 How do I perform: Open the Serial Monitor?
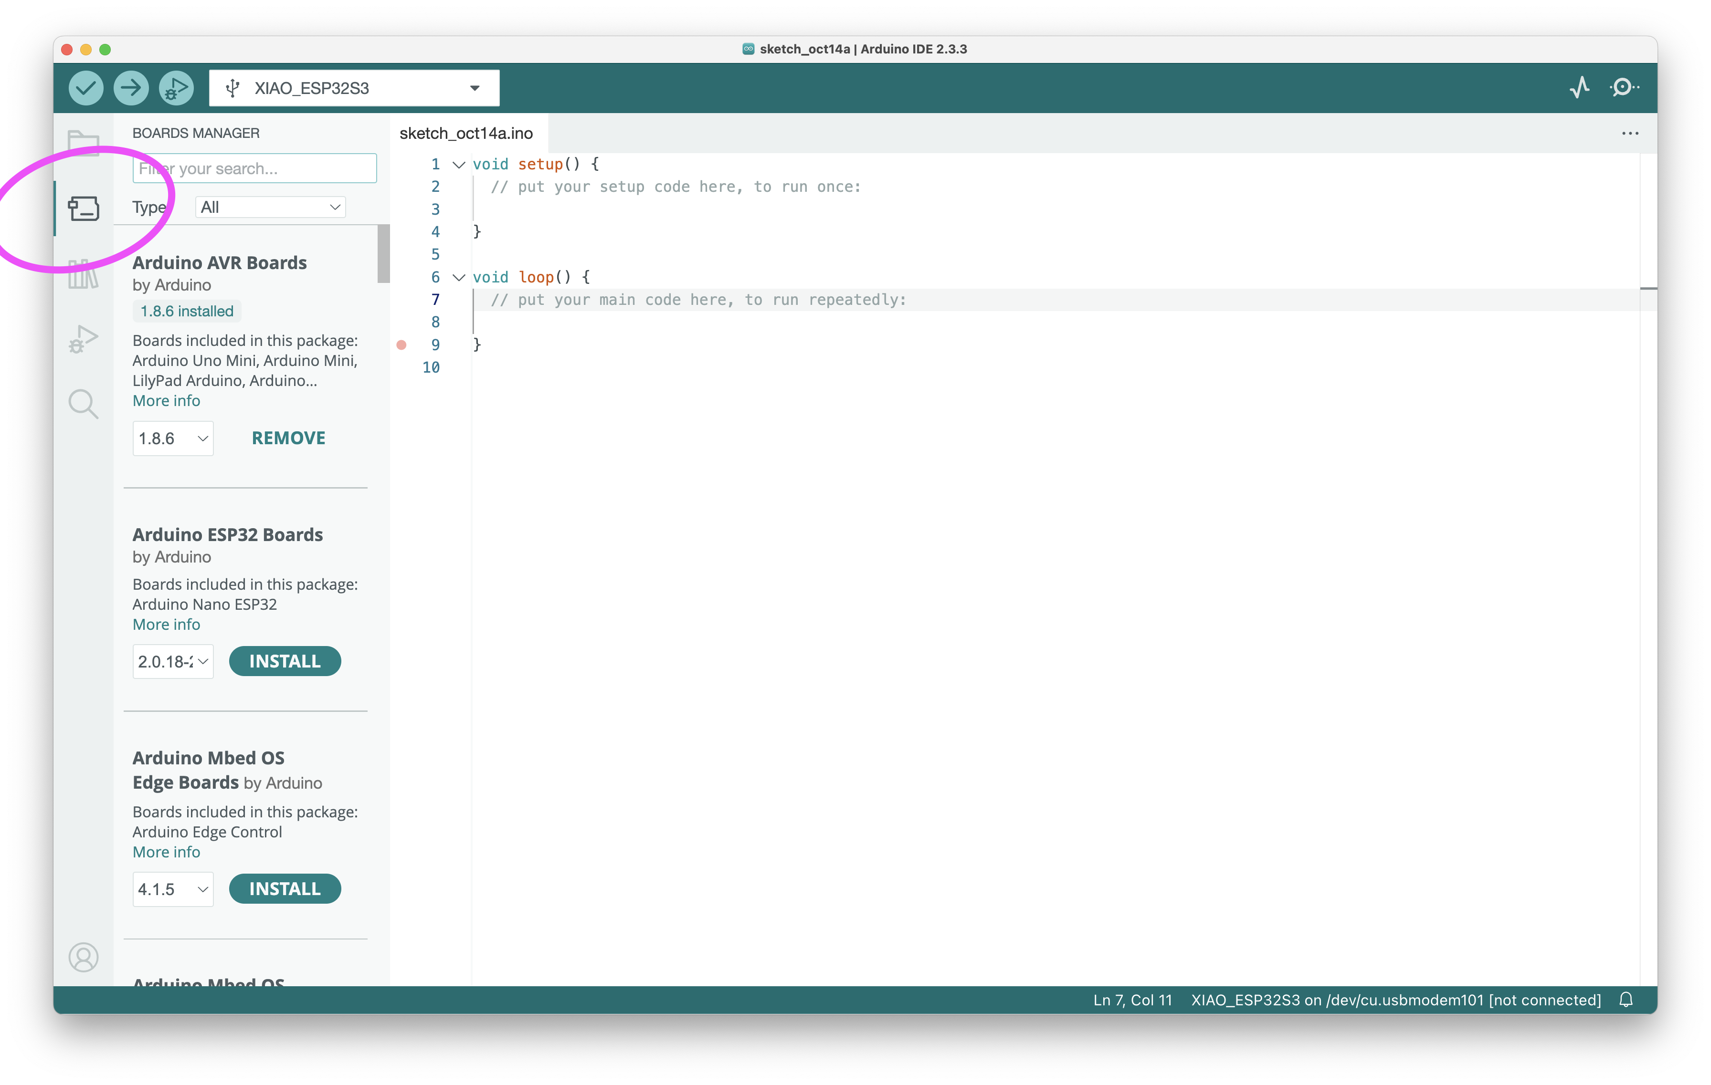pyautogui.click(x=1624, y=88)
